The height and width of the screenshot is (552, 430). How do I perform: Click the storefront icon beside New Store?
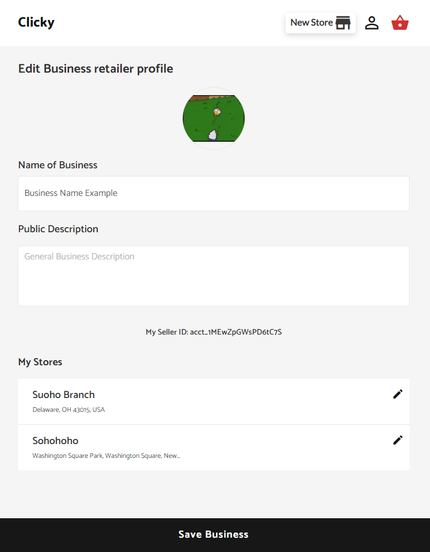(343, 23)
